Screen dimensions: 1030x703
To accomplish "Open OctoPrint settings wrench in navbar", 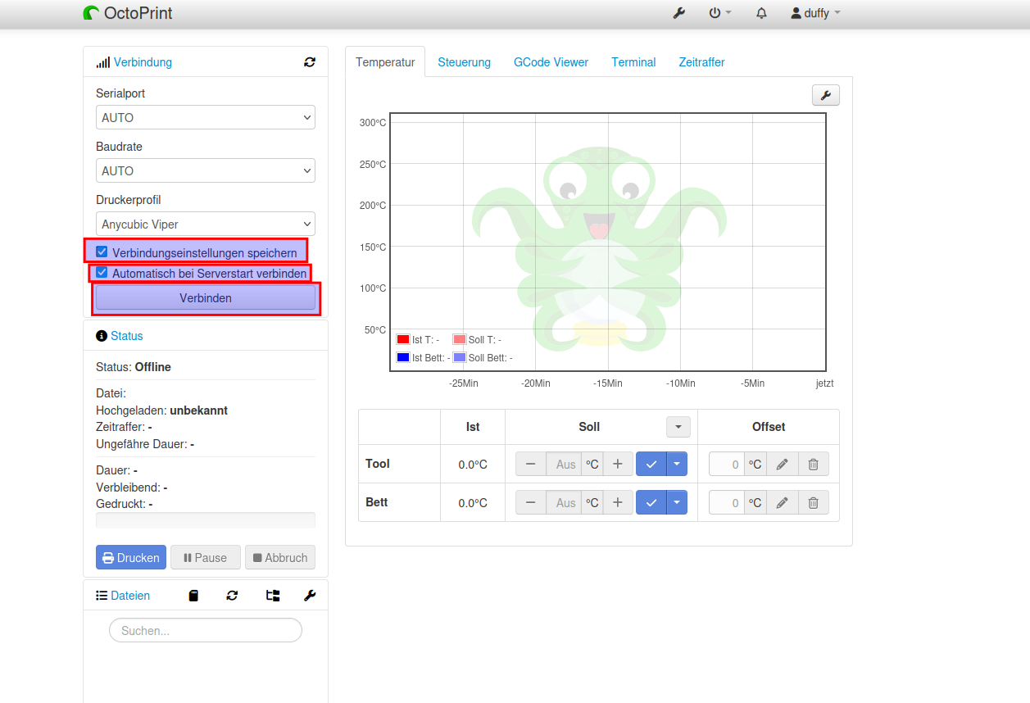I will [x=678, y=13].
